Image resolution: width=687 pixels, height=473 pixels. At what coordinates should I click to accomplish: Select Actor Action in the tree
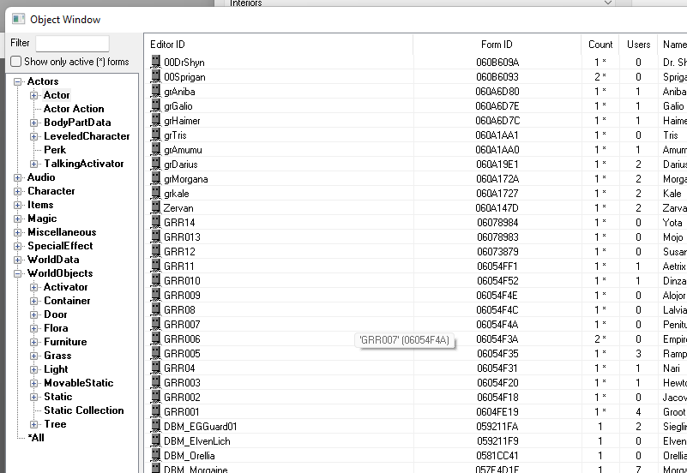pyautogui.click(x=74, y=109)
